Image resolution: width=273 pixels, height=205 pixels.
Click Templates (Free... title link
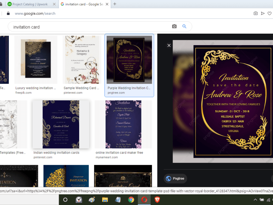pos(13,153)
